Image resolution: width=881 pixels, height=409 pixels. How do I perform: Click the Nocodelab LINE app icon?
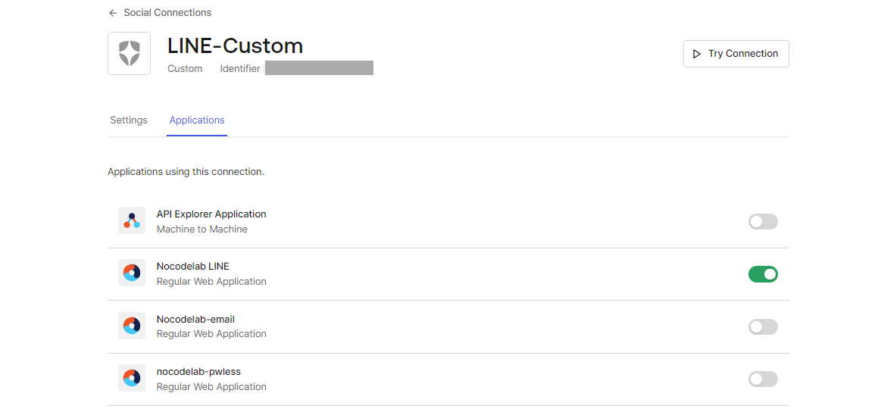pyautogui.click(x=132, y=273)
